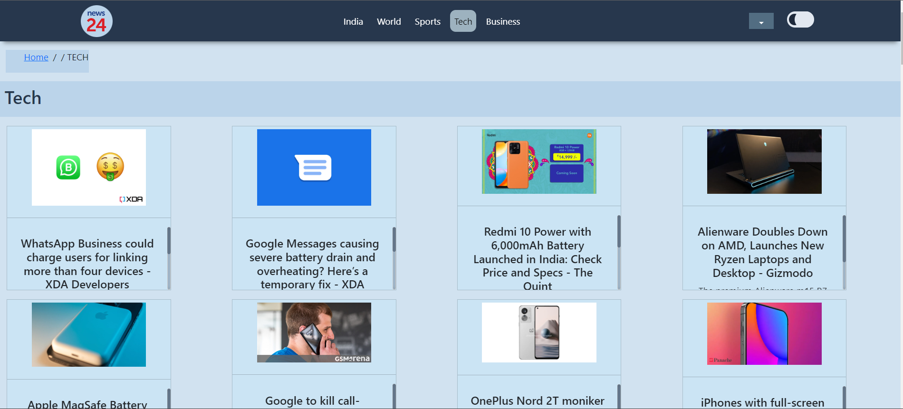Read WhatsApp Business could charge users headline
Image resolution: width=903 pixels, height=409 pixels.
click(x=87, y=264)
